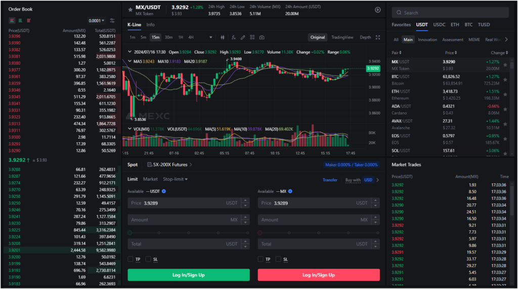The image size is (518, 289).
Task: Select the ETH market tab
Action: coord(455,25)
